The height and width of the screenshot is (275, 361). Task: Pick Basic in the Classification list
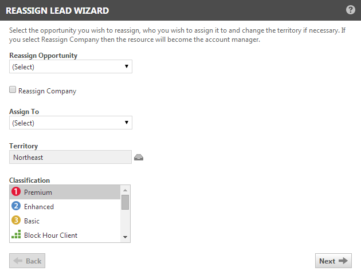coord(32,221)
